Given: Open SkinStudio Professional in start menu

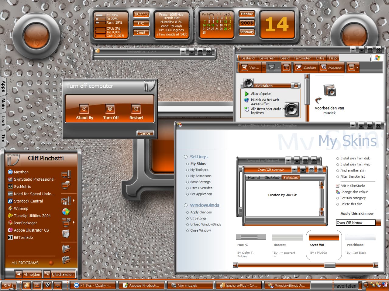Looking at the screenshot, I should click(x=31, y=179).
